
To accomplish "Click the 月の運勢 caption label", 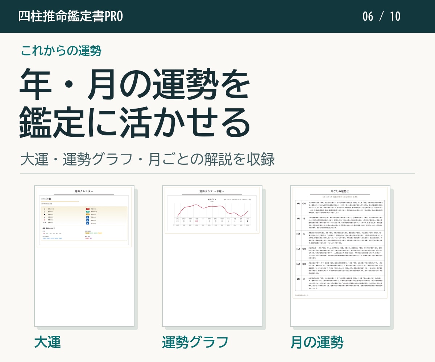I will pos(317,342).
